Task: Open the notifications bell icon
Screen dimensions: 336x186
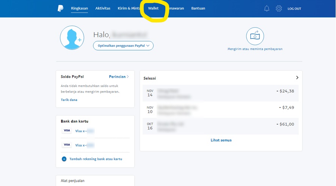Action: pyautogui.click(x=267, y=8)
